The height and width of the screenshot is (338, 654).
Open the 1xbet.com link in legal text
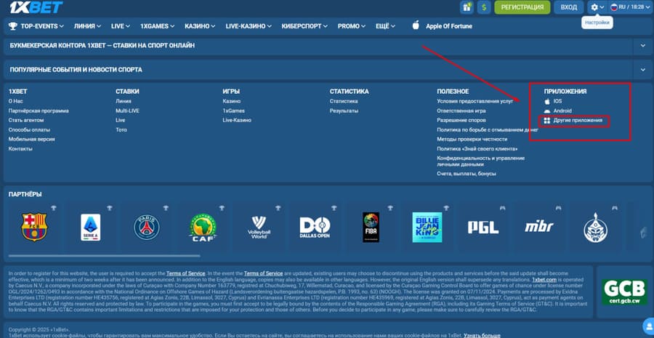pyautogui.click(x=544, y=280)
